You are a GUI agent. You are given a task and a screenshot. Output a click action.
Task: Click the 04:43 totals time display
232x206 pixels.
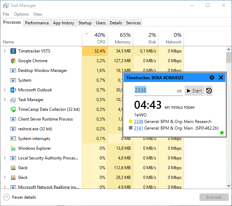(148, 105)
